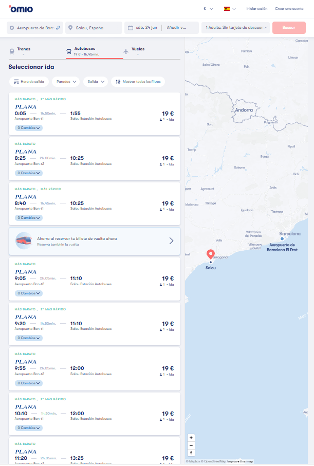The width and height of the screenshot is (314, 466).
Task: Select the Autobuses tab
Action: tap(94, 51)
